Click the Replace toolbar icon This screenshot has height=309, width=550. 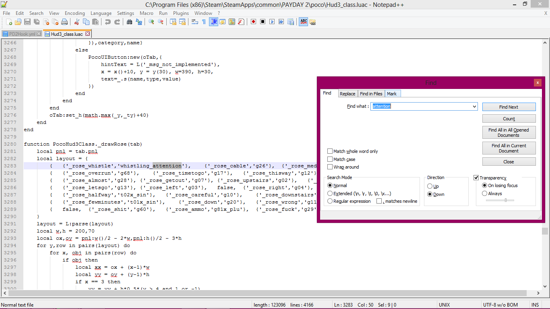(x=139, y=22)
